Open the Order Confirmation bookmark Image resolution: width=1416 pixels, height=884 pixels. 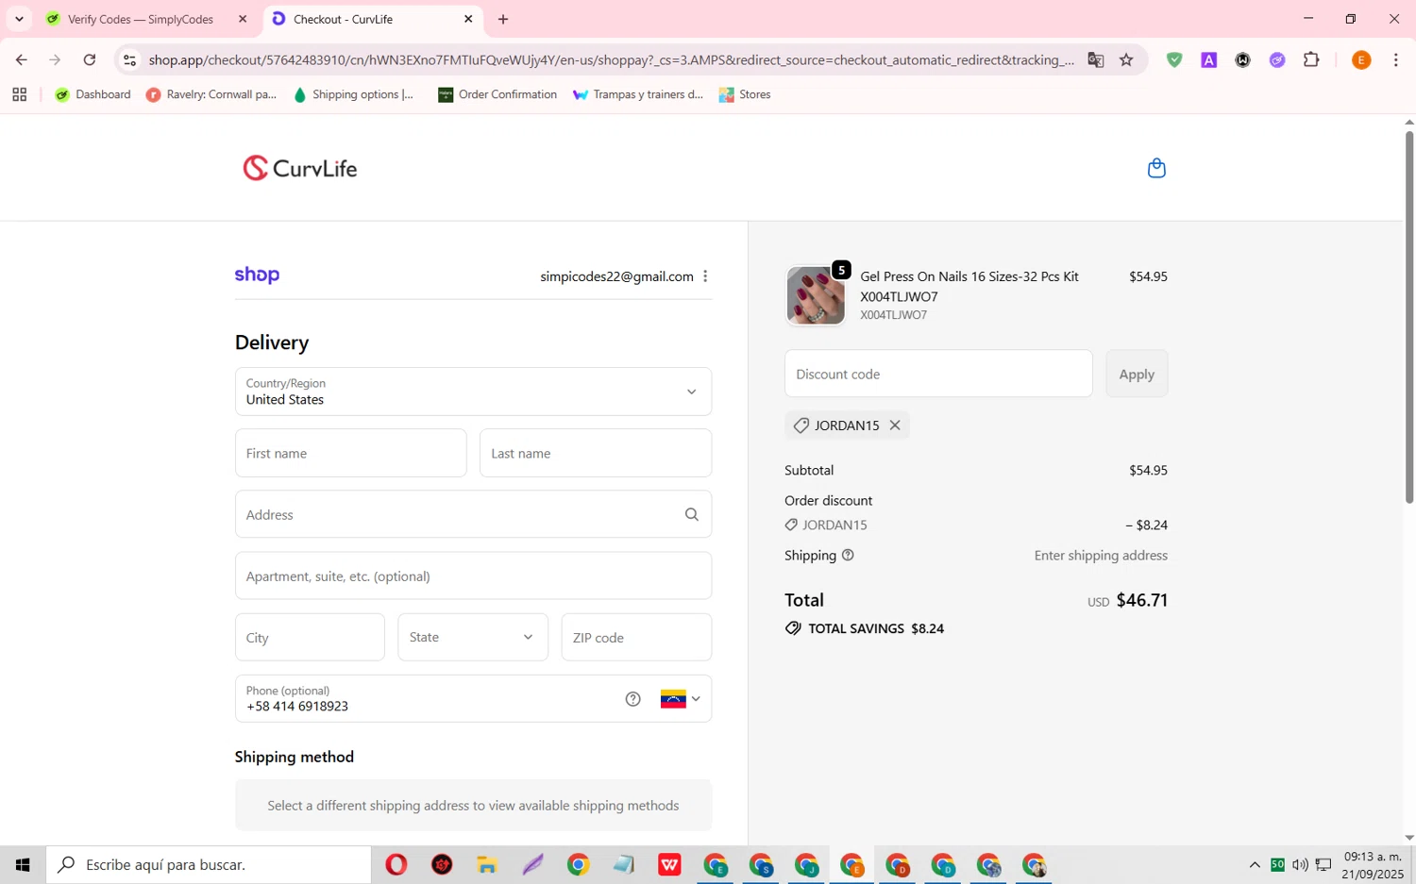(x=497, y=94)
